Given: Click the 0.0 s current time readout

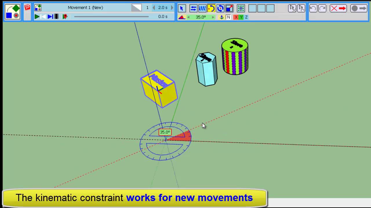Looking at the screenshot, I should pos(163,16).
